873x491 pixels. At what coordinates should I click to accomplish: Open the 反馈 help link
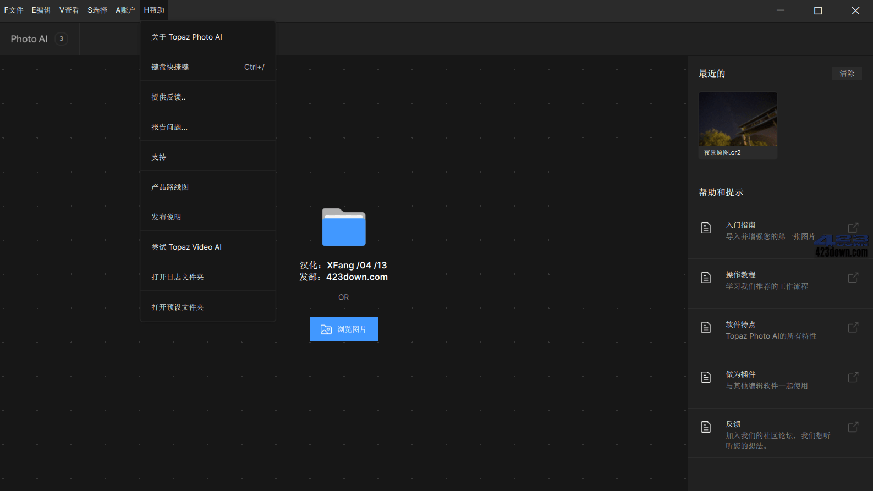click(780, 433)
